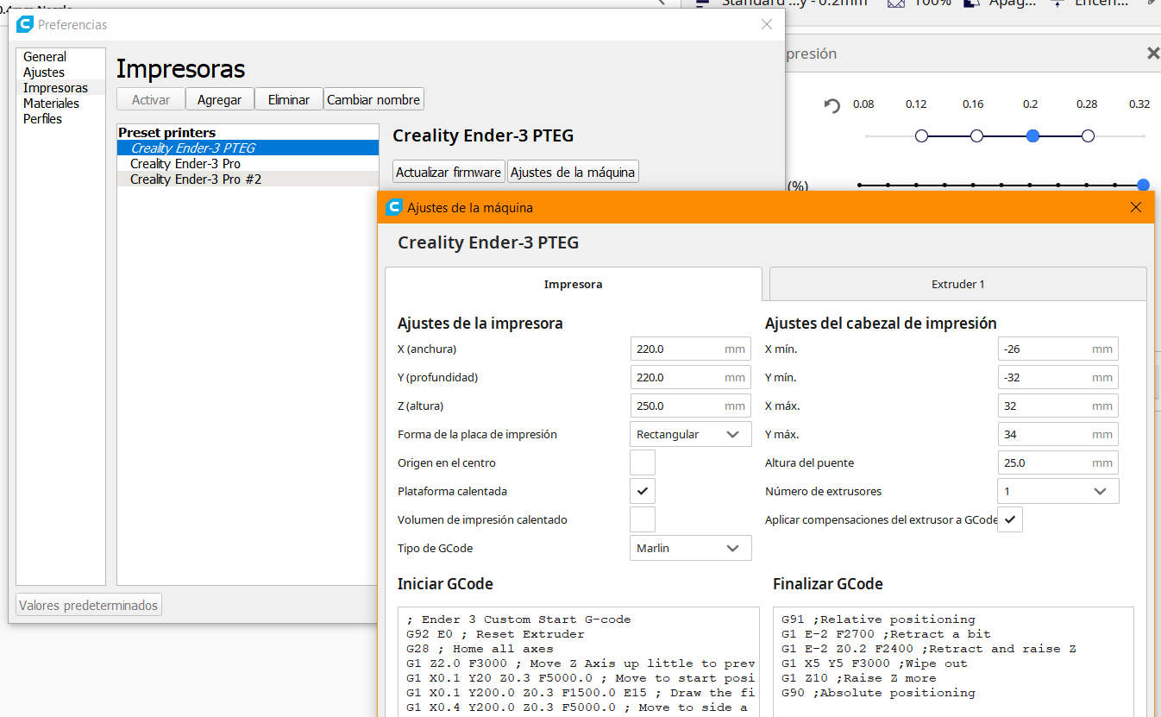The image size is (1161, 717).
Task: Click the X (anchura) input field
Action: pos(691,349)
